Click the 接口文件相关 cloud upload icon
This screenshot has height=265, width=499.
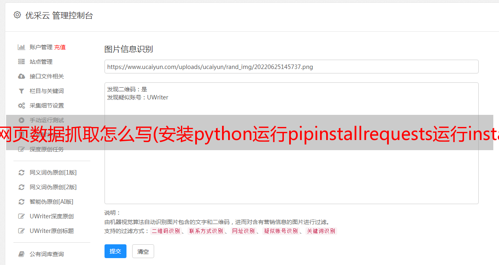pos(22,76)
